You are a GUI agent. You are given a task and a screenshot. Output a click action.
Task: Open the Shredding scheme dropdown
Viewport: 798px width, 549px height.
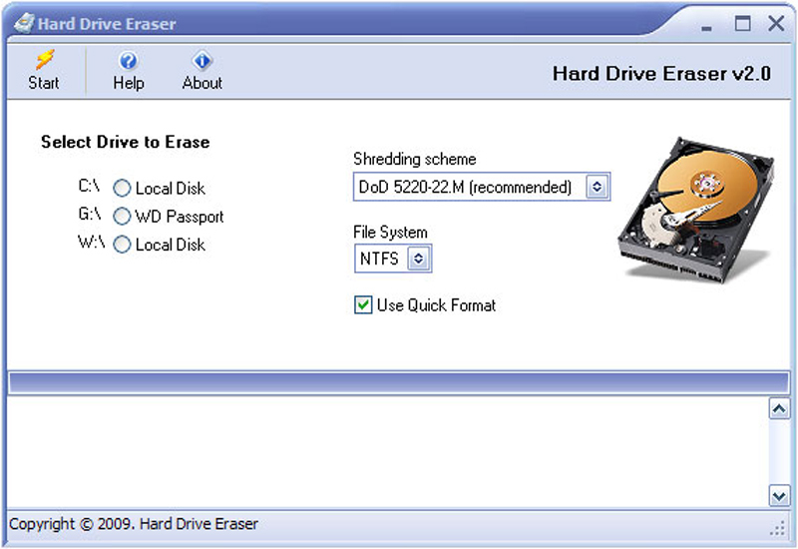click(482, 187)
